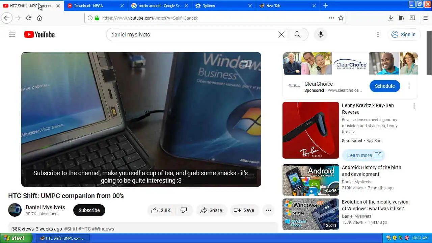Open video playlist icon on player
The image size is (432, 243).
click(247, 63)
